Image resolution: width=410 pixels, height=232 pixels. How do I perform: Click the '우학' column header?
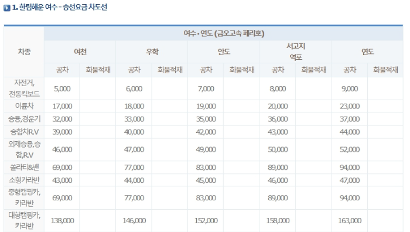pyautogui.click(x=152, y=52)
